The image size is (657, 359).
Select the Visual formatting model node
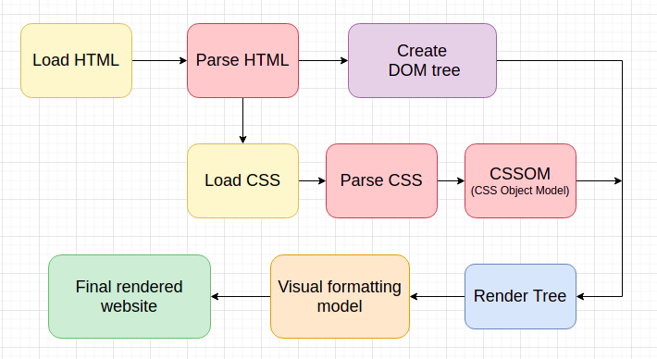point(340,296)
